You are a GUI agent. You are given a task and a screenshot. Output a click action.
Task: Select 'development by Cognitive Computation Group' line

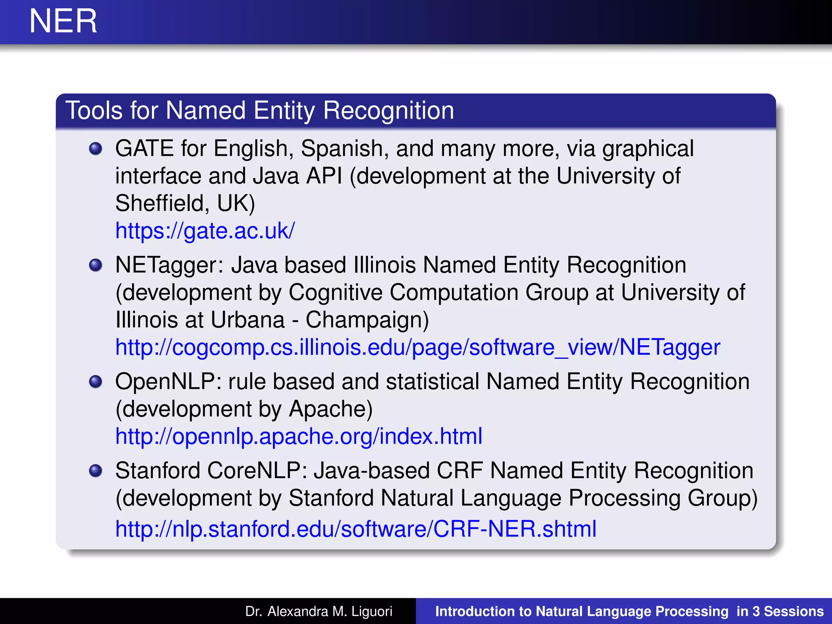[x=430, y=292]
